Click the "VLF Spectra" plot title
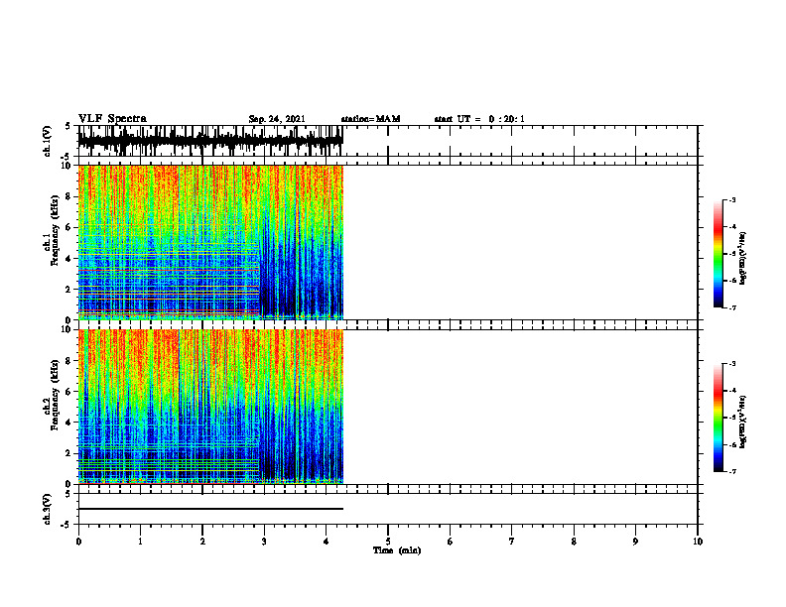The width and height of the screenshot is (786, 607). (x=112, y=119)
